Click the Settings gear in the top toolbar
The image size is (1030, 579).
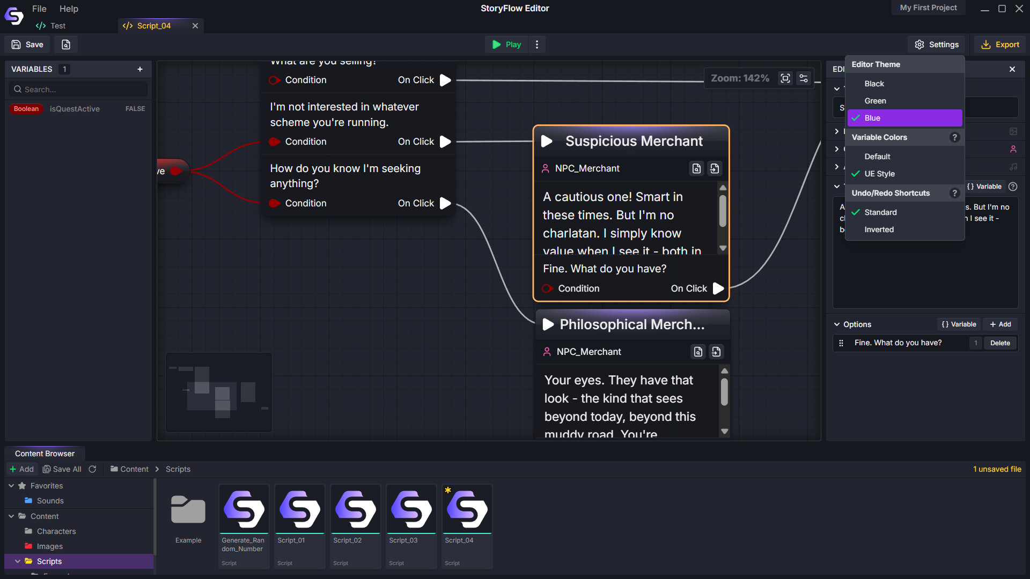point(937,44)
